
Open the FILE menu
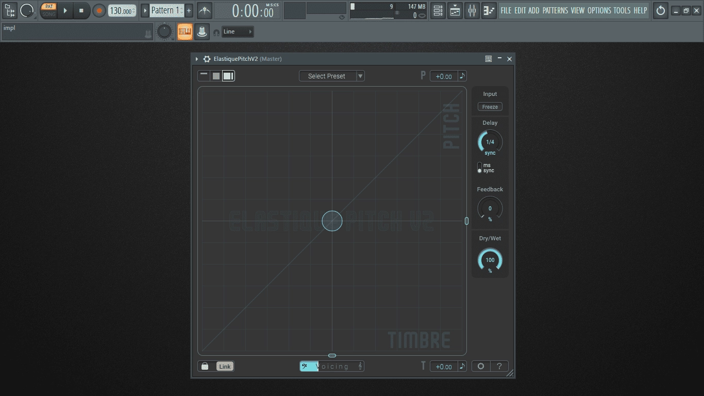click(x=506, y=10)
